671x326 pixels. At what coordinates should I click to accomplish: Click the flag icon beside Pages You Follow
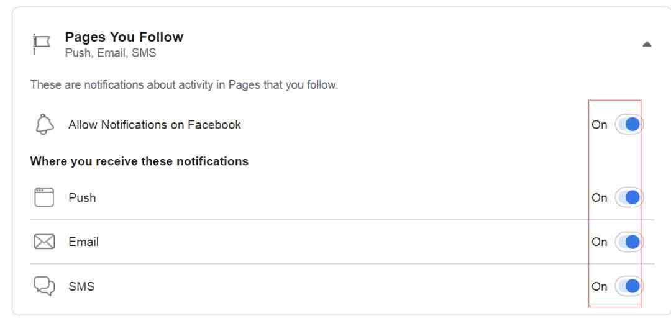pyautogui.click(x=42, y=44)
